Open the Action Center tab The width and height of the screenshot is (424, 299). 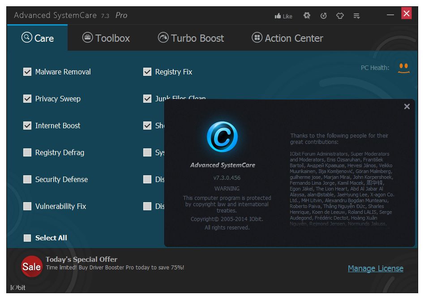tap(287, 38)
